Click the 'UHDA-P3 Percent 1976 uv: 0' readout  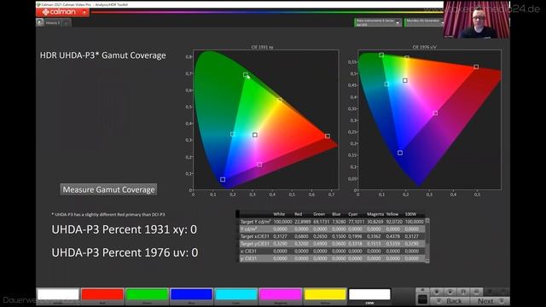pyautogui.click(x=125, y=252)
